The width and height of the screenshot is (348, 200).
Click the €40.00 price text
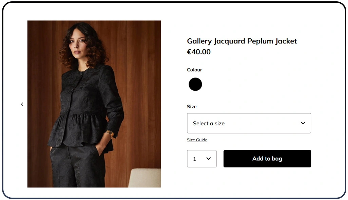click(199, 52)
